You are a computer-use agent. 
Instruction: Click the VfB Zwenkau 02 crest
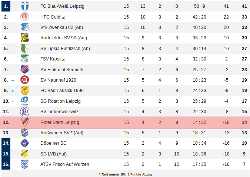point(24,27)
